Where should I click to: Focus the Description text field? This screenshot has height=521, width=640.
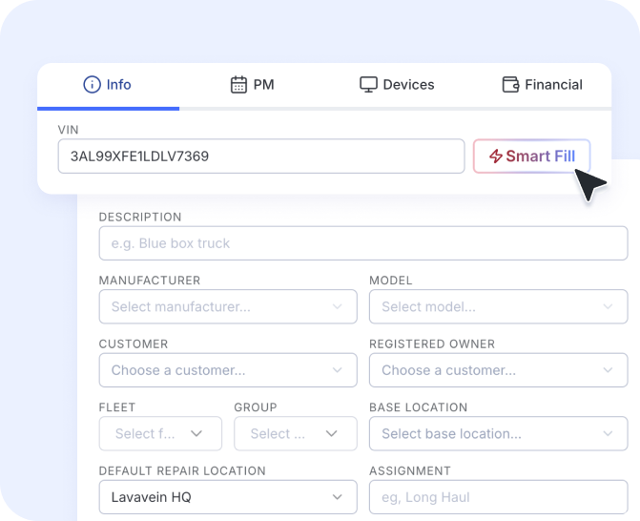tap(362, 243)
